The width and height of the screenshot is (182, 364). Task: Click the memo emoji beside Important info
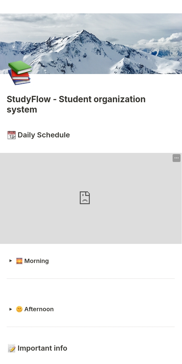tap(12, 348)
